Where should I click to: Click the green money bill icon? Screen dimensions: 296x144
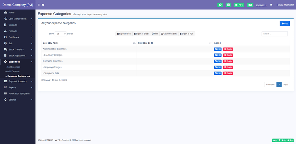(x=250, y=5)
